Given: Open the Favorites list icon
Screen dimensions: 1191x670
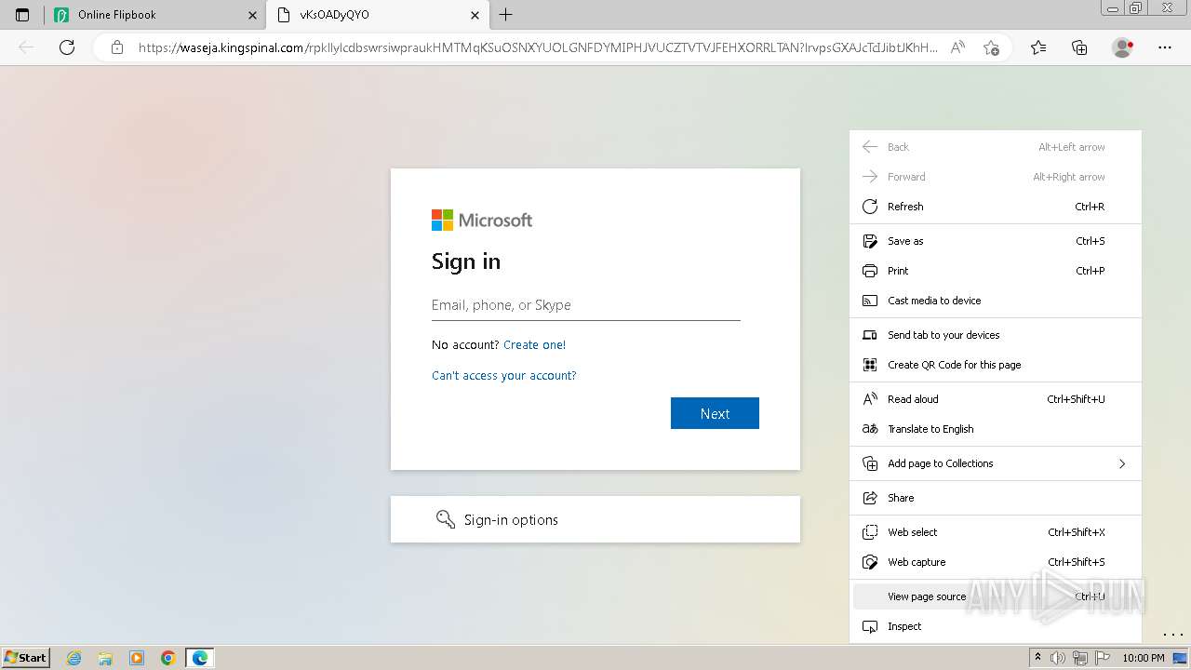Looking at the screenshot, I should pos(1038,47).
